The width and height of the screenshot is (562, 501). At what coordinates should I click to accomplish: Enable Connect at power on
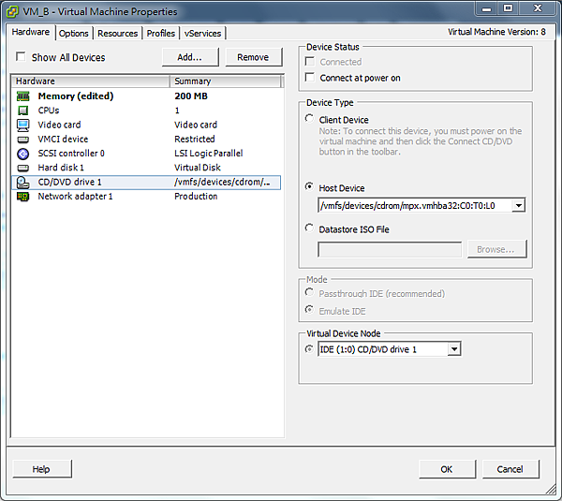point(310,78)
